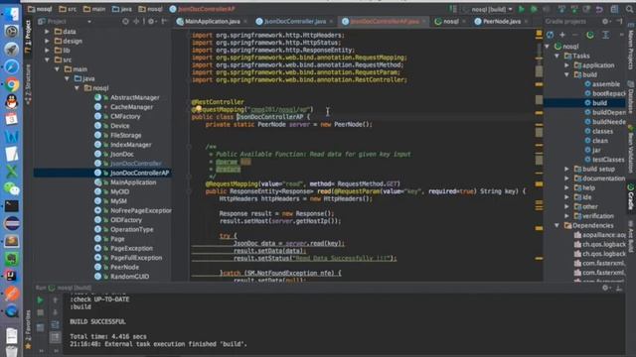Start debugging with the green bug button
Viewport: 636px width, 357px height.
coord(535,9)
